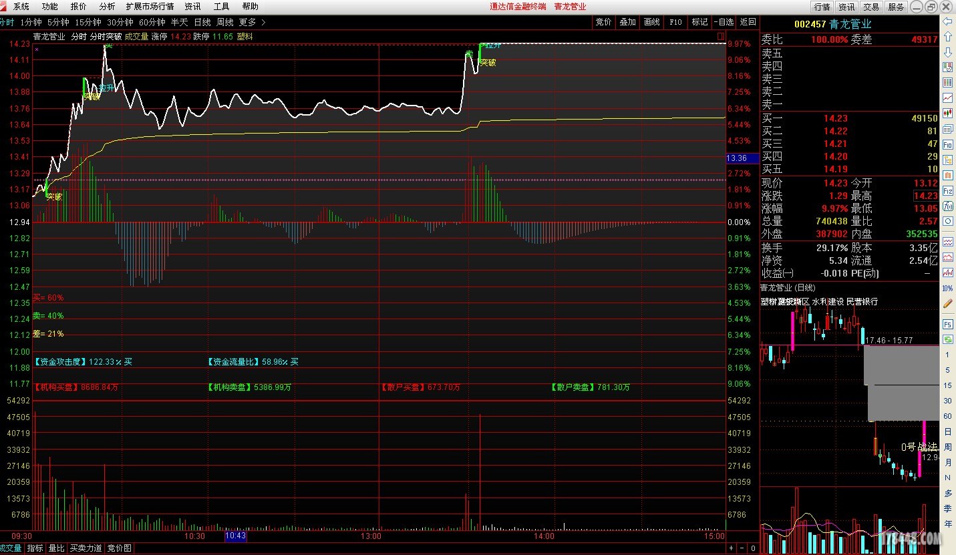
Task: Click the 返回 return button
Action: pos(748,22)
